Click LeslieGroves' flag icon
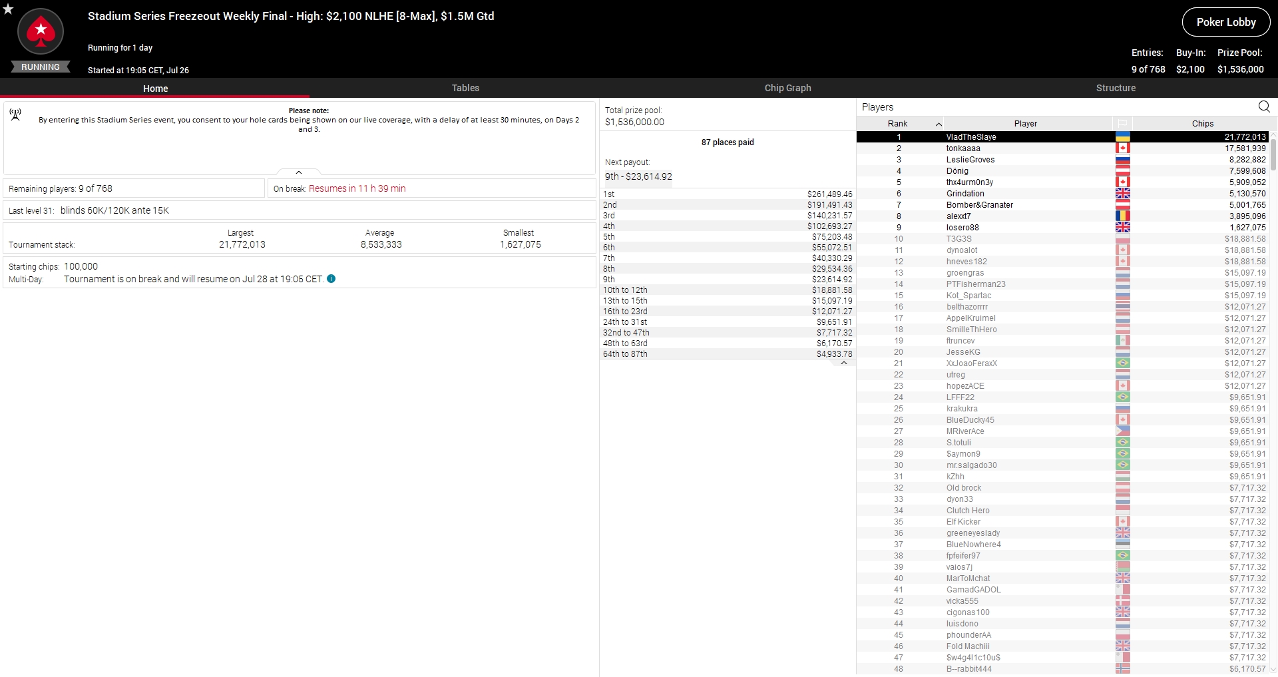 point(1122,159)
